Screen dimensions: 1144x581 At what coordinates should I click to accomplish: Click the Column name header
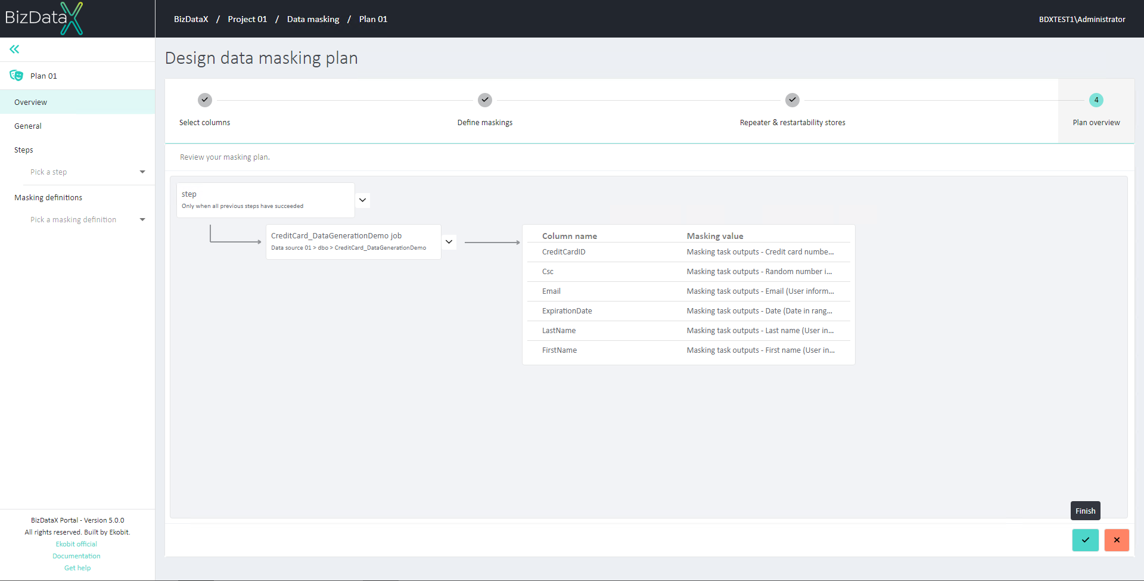tap(570, 236)
